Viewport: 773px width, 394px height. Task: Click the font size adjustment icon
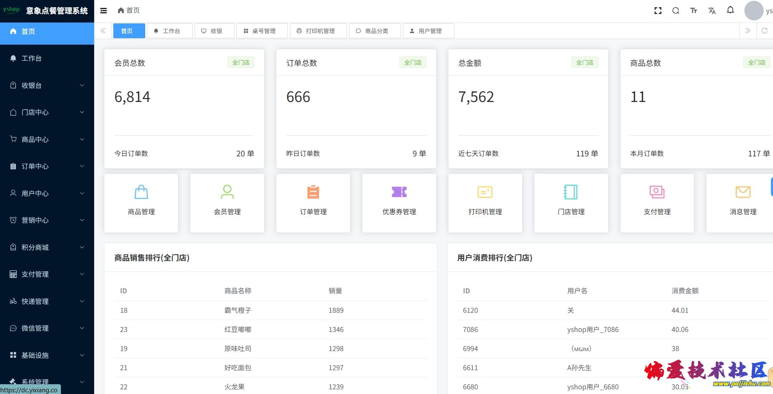tap(693, 11)
